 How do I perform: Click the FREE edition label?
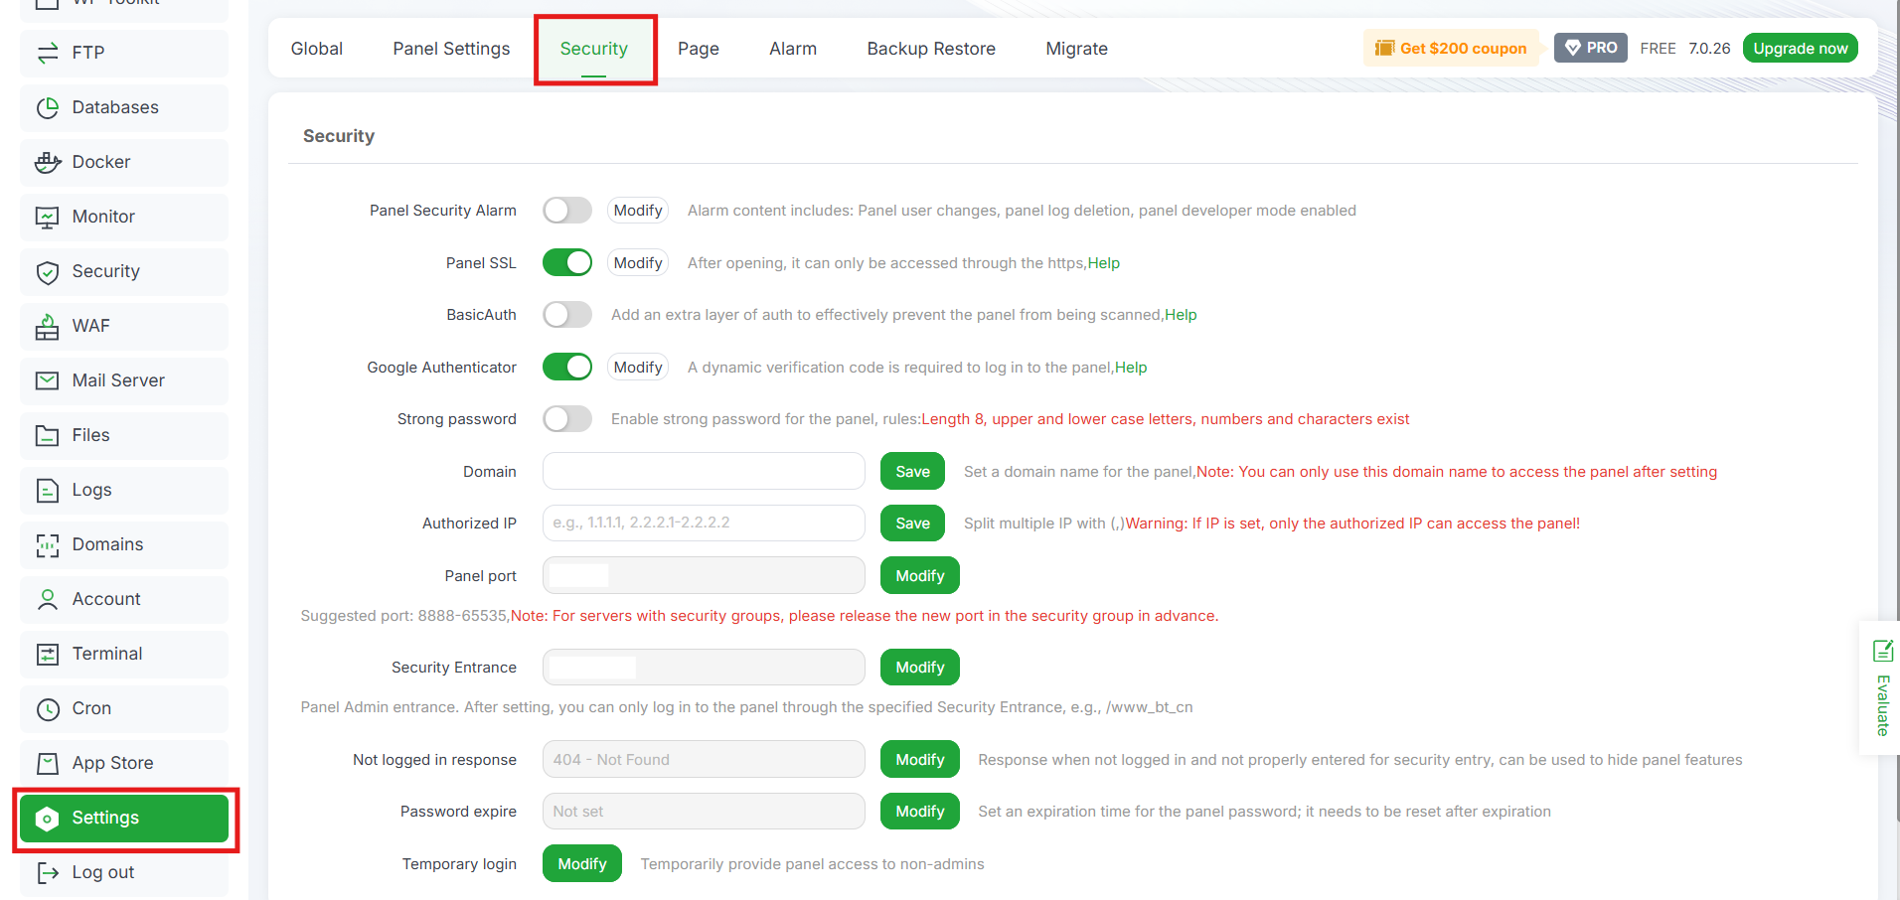[1658, 48]
